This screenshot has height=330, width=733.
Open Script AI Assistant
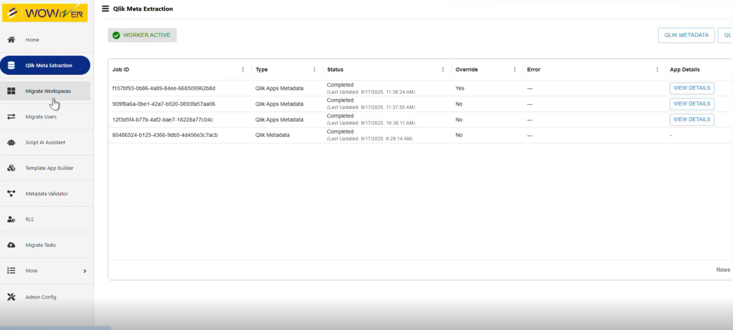[x=45, y=142]
